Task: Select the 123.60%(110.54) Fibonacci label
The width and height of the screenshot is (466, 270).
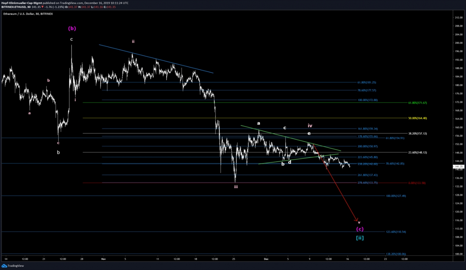Action: tap(396, 232)
